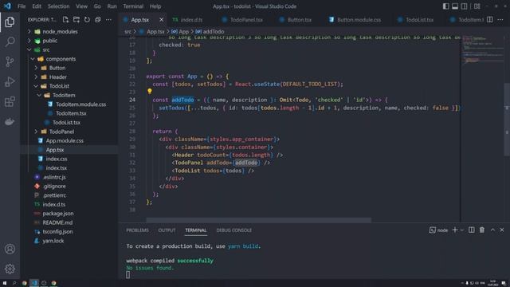Split the editor to the right
510x287 pixels.
pos(489,19)
